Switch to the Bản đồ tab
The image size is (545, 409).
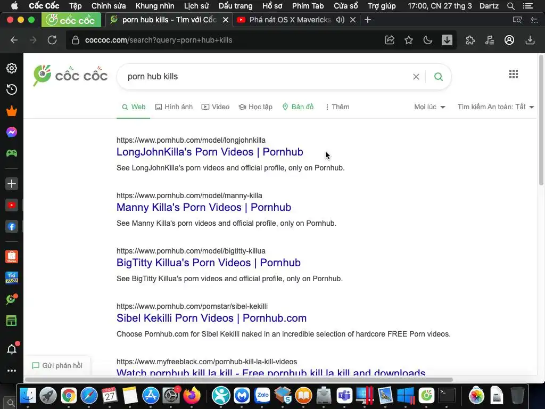[298, 107]
